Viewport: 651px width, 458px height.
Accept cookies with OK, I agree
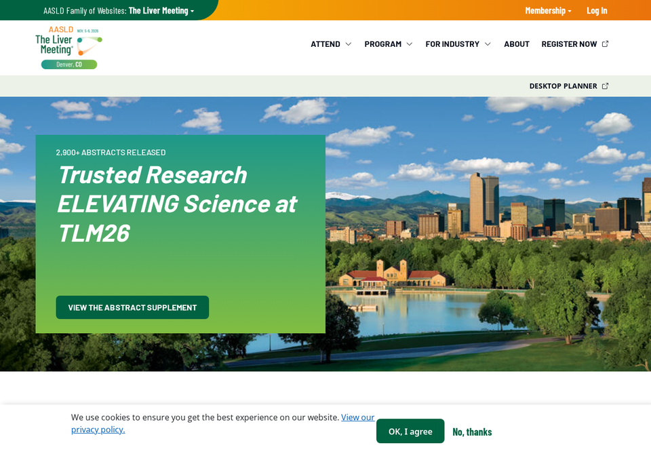410,432
